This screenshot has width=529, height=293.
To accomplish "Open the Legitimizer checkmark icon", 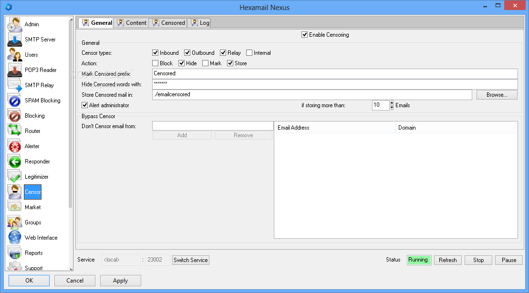I will [15, 177].
